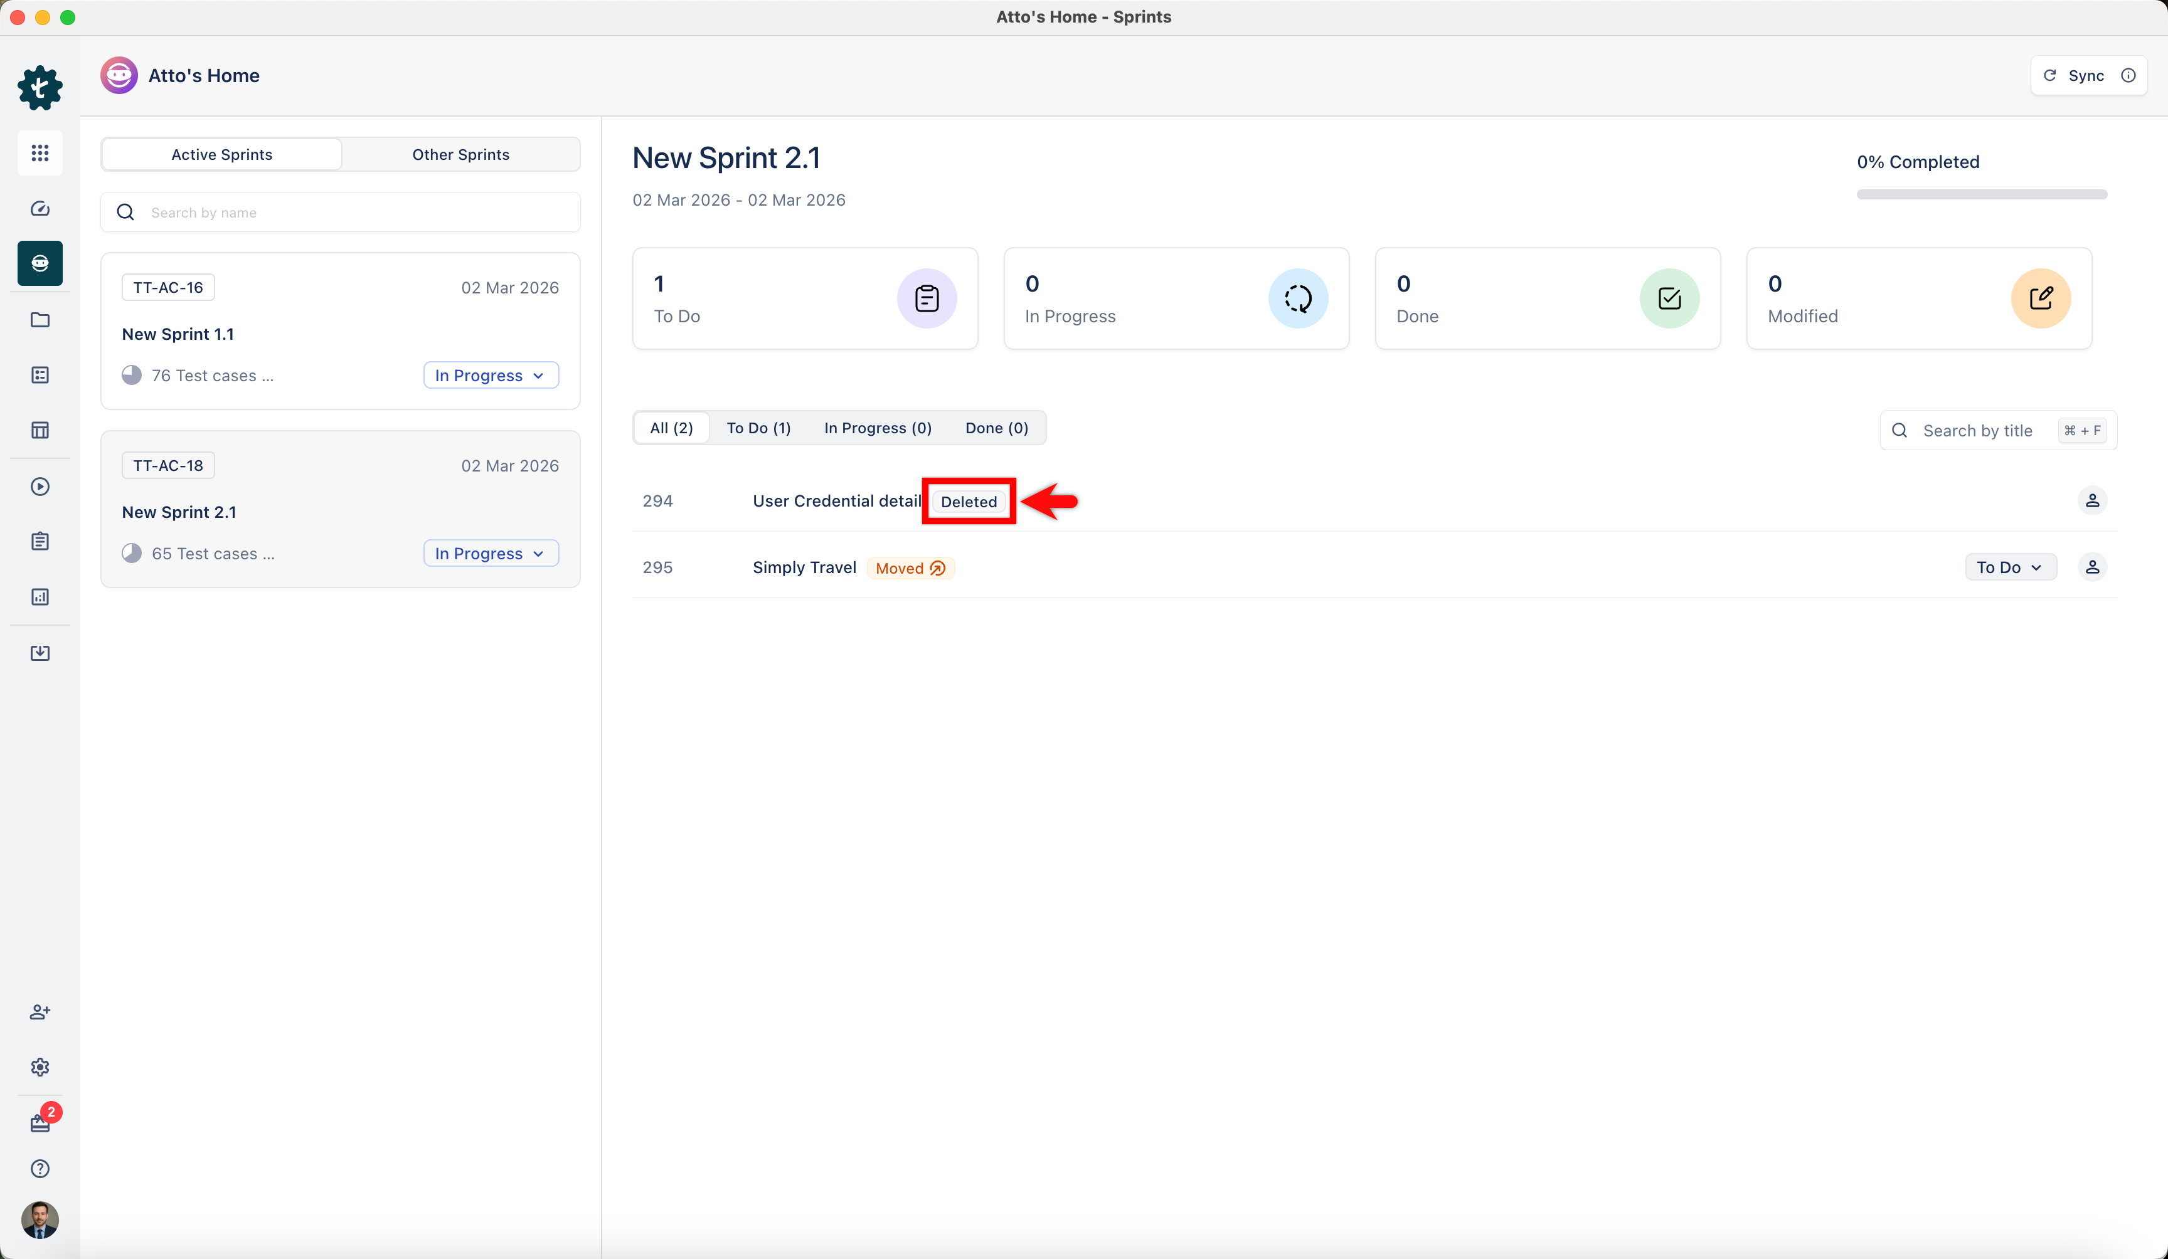
Task: Expand New Sprint 1.1 In Progress dropdown
Action: click(491, 376)
